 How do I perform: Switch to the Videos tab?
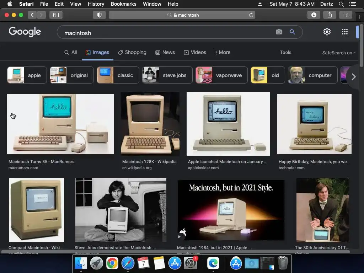195,53
